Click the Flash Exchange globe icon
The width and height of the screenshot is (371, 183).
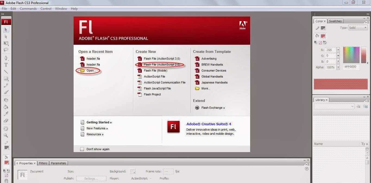197,108
